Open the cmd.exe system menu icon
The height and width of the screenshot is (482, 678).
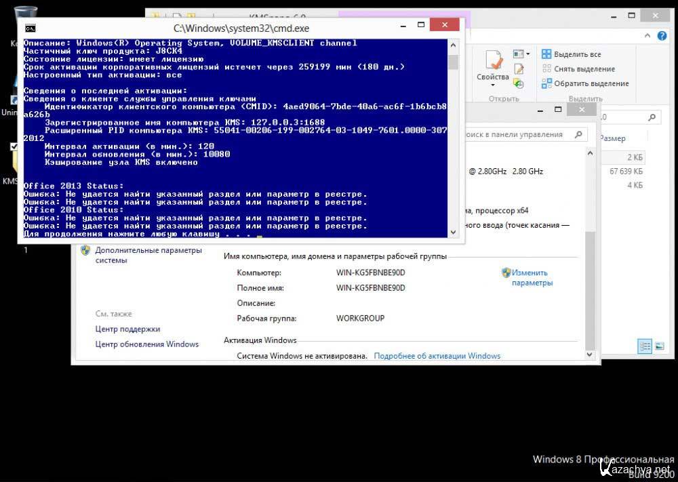click(30, 28)
